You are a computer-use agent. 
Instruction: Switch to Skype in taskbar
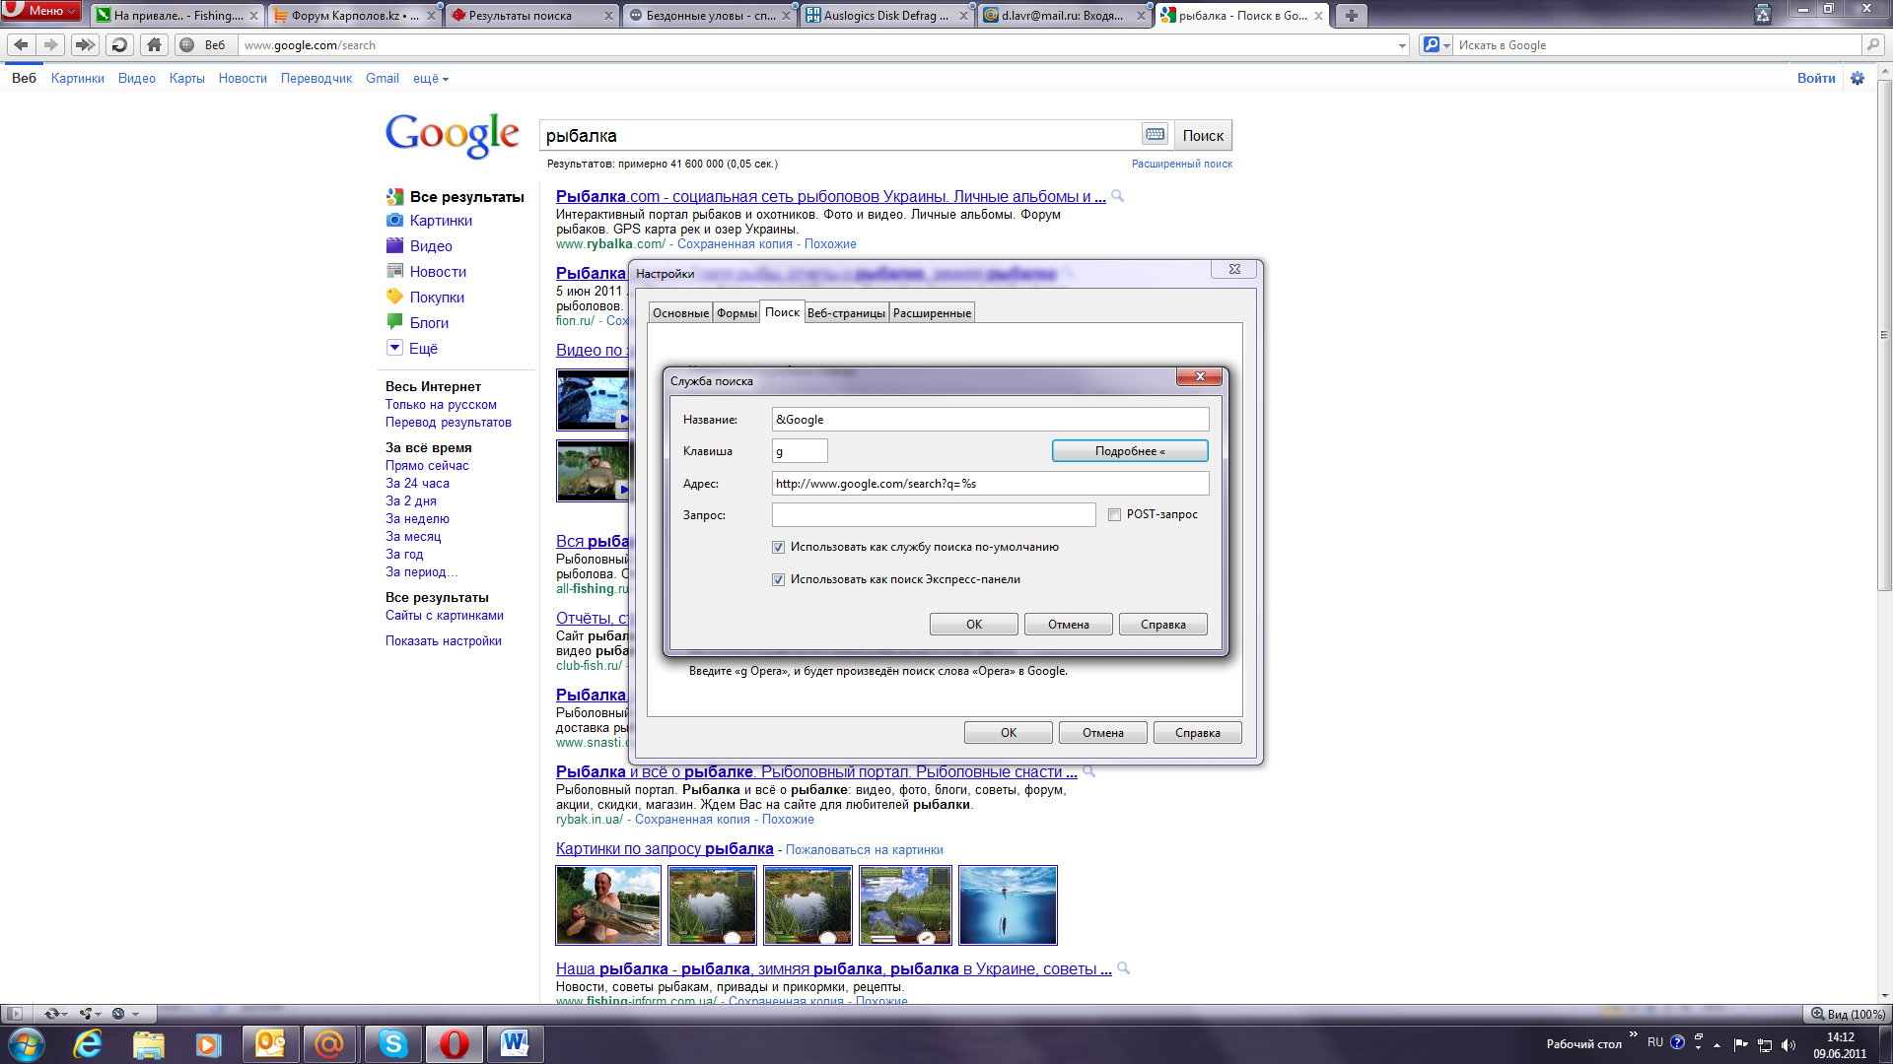click(393, 1044)
